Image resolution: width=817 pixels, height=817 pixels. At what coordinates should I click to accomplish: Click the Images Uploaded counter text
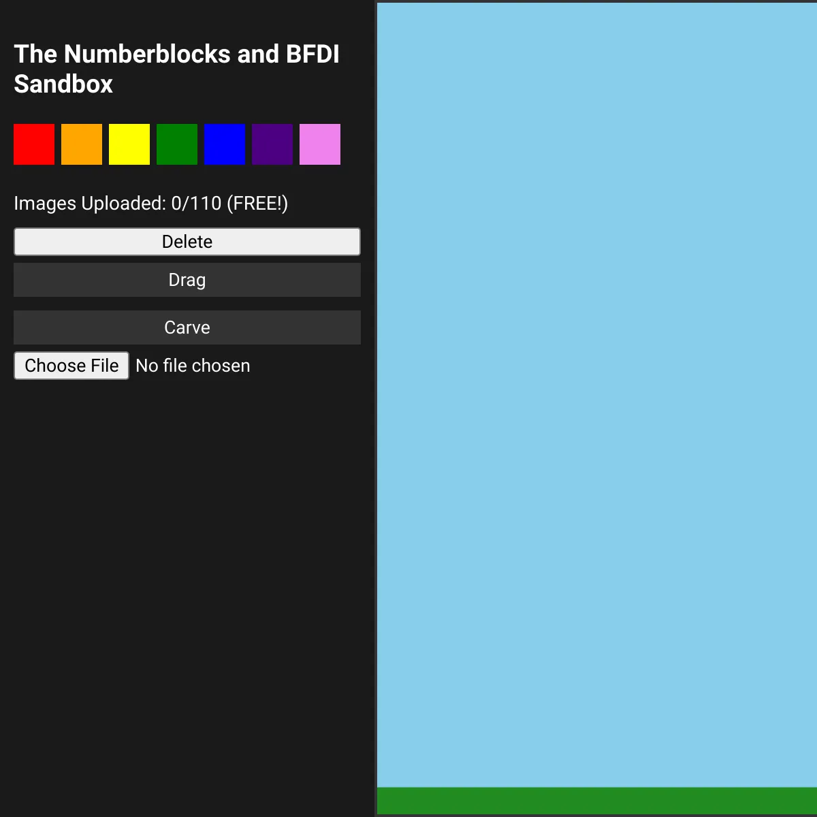click(x=150, y=202)
